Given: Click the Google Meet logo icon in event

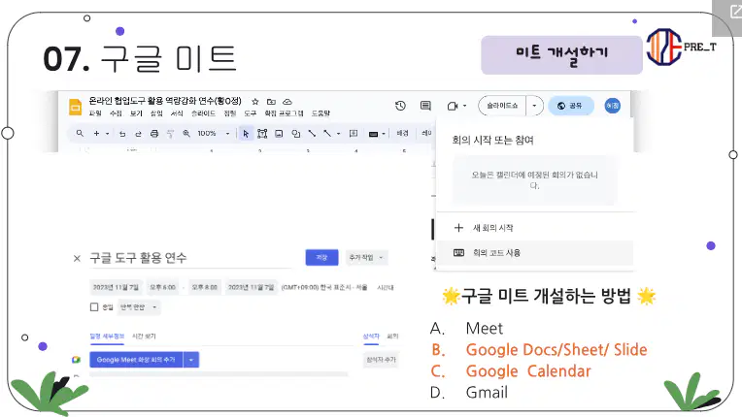Looking at the screenshot, I should (x=76, y=360).
